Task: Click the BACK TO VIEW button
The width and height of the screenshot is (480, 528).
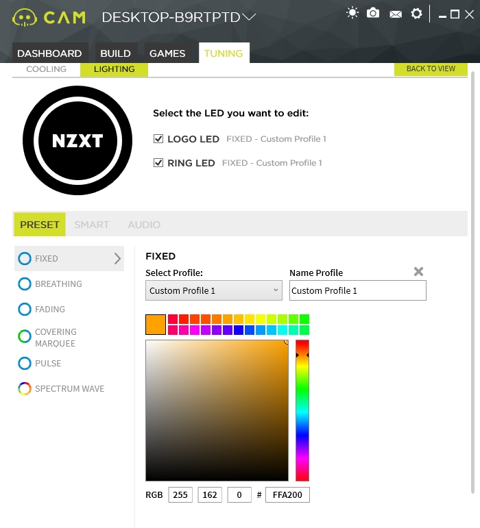Action: pos(431,68)
